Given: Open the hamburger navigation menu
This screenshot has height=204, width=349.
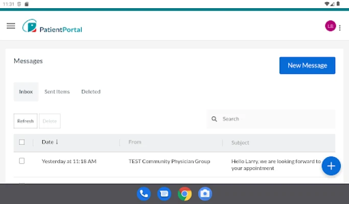Looking at the screenshot, I should click(x=11, y=26).
